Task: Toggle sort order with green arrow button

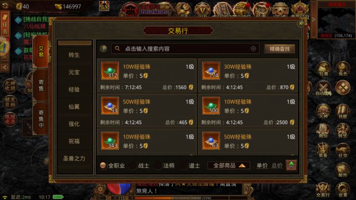Action: [291, 165]
